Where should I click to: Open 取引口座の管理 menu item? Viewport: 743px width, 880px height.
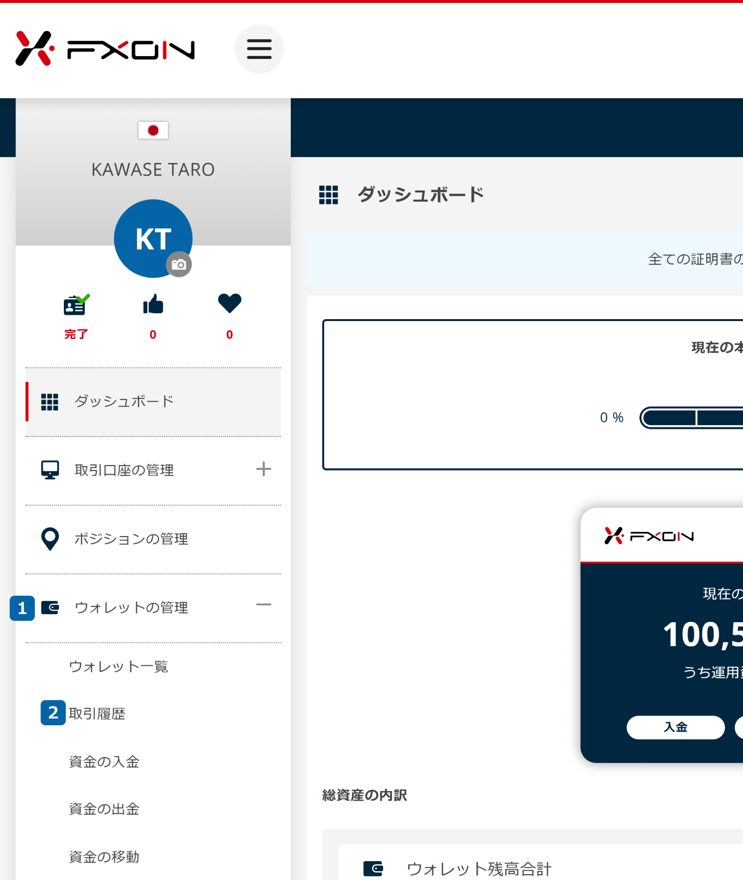pyautogui.click(x=153, y=470)
